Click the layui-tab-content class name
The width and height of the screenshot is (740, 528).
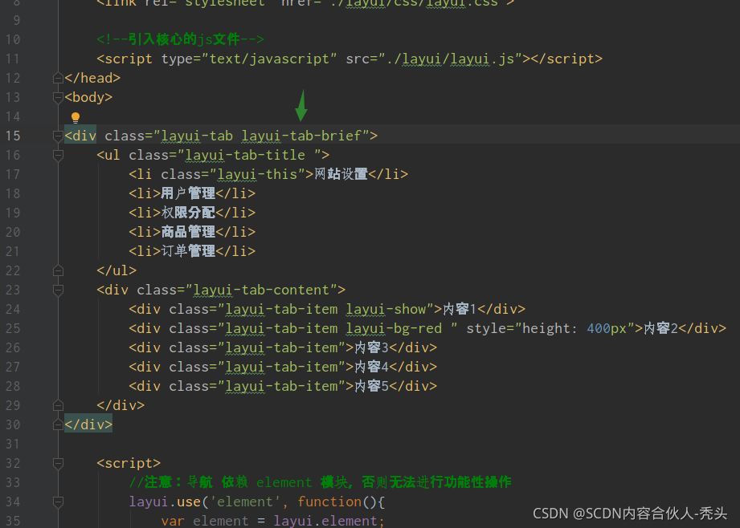tap(261, 290)
